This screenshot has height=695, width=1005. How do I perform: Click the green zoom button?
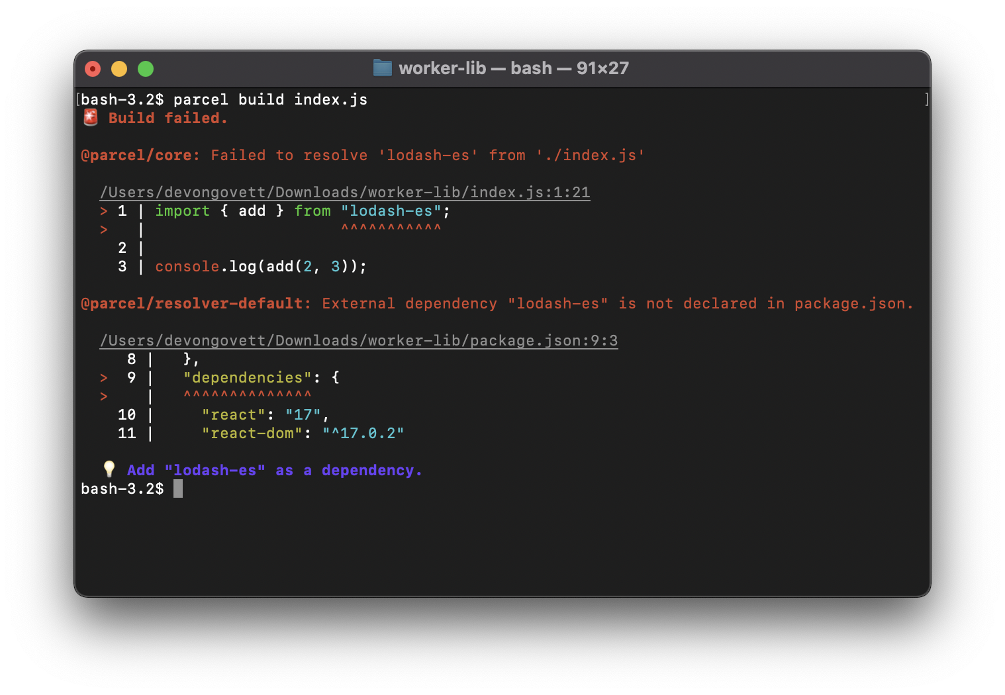coord(145,68)
